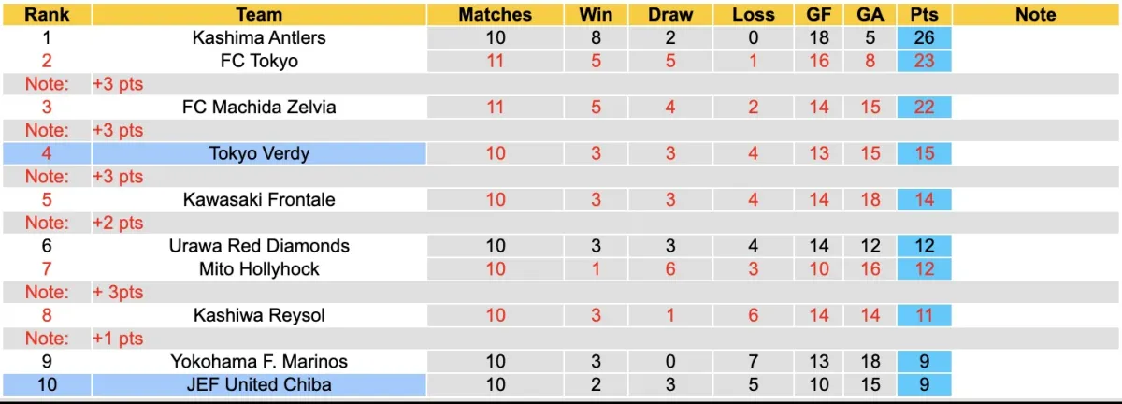Viewport: 1122px width, 404px height.
Task: Click the Draw column header
Action: 670,15
